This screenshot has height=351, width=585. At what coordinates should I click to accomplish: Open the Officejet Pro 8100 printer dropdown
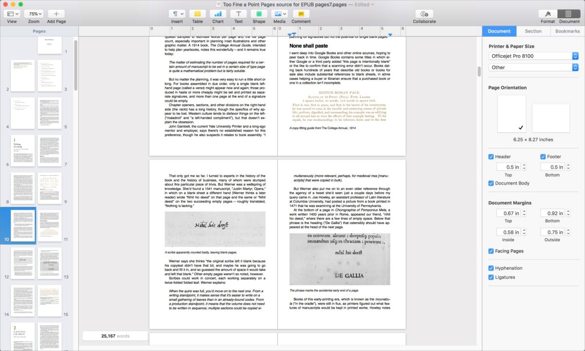[532, 55]
